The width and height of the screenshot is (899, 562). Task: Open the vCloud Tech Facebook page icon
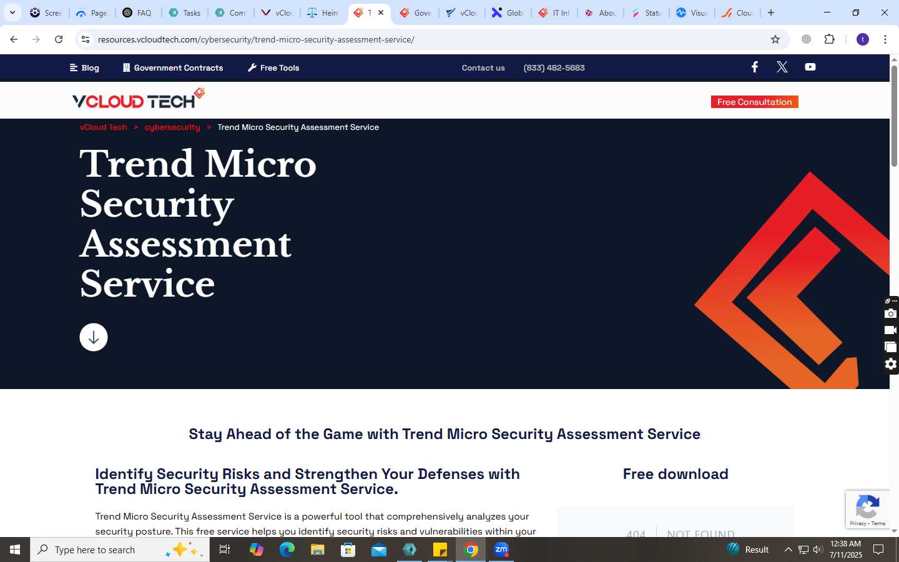754,67
